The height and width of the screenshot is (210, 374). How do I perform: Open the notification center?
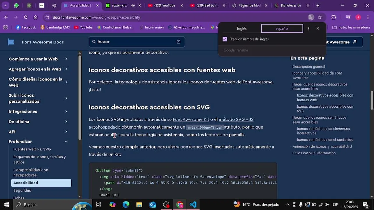pyautogui.click(x=365, y=204)
